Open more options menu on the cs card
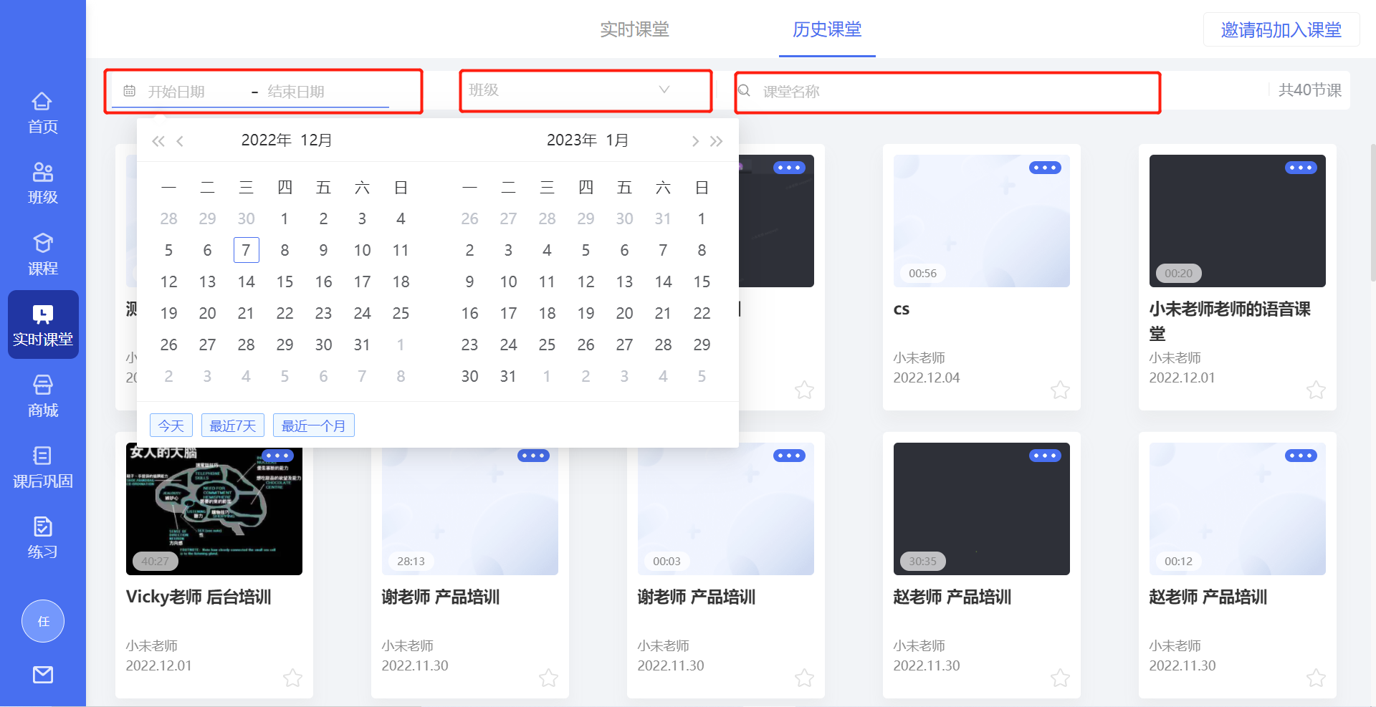 (1045, 167)
